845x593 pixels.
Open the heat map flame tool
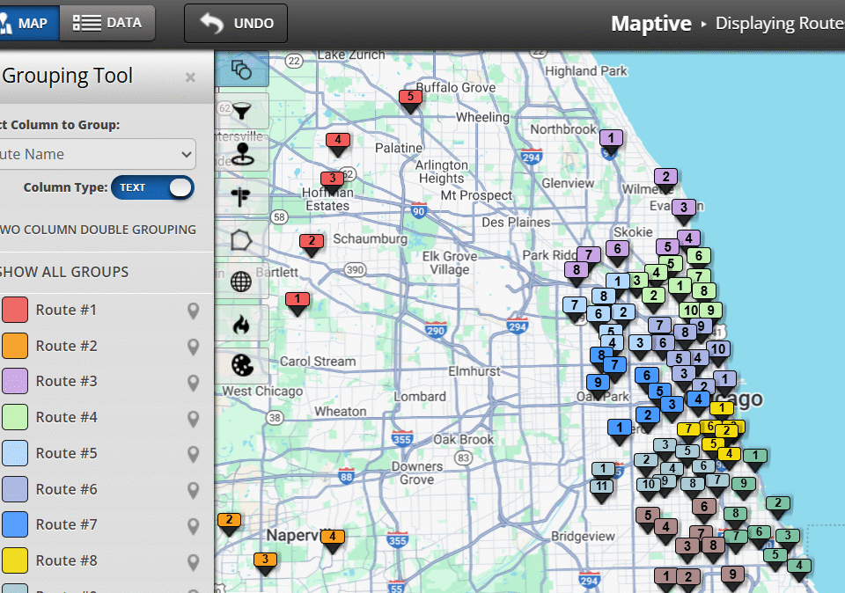tap(241, 324)
